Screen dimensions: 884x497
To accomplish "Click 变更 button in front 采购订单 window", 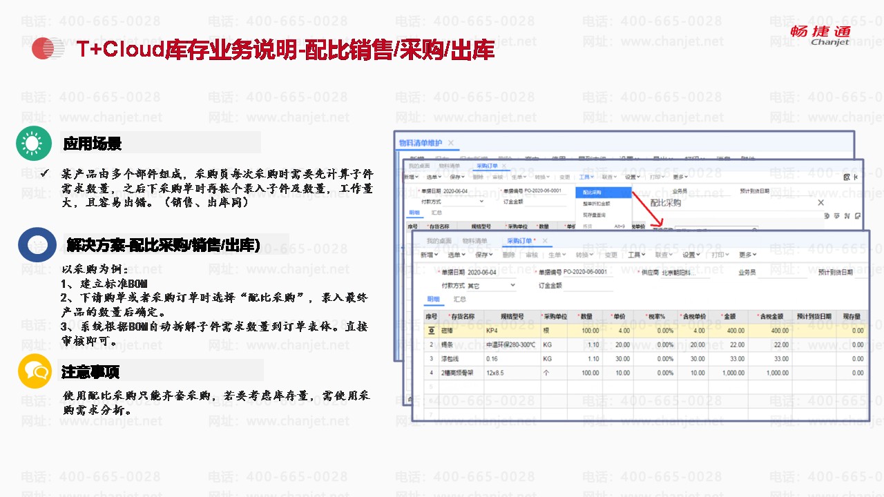I will coord(611,255).
